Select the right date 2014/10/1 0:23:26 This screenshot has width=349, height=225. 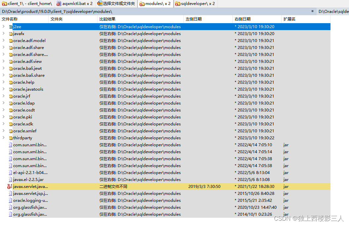253,214
